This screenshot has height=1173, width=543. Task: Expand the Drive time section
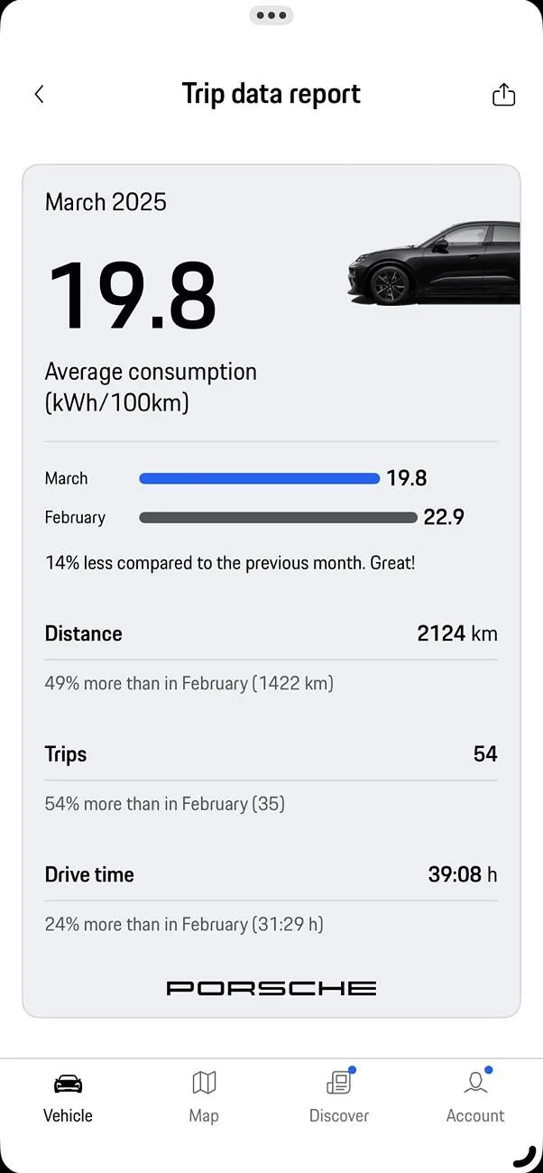(x=271, y=873)
